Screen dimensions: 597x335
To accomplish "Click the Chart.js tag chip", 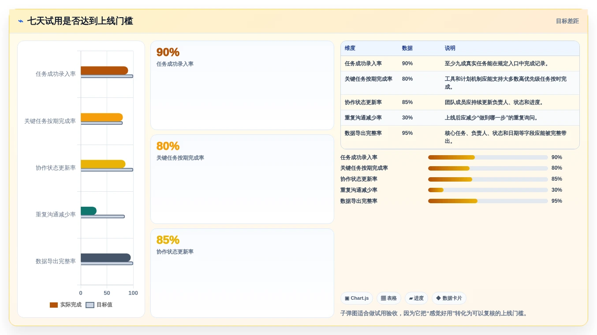I will (357, 298).
